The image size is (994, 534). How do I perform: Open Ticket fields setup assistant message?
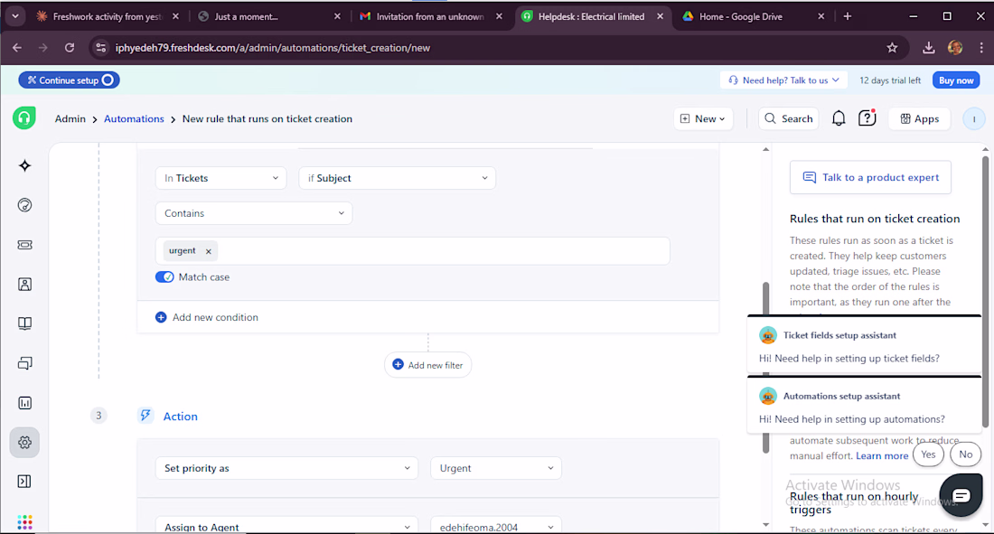(x=864, y=346)
